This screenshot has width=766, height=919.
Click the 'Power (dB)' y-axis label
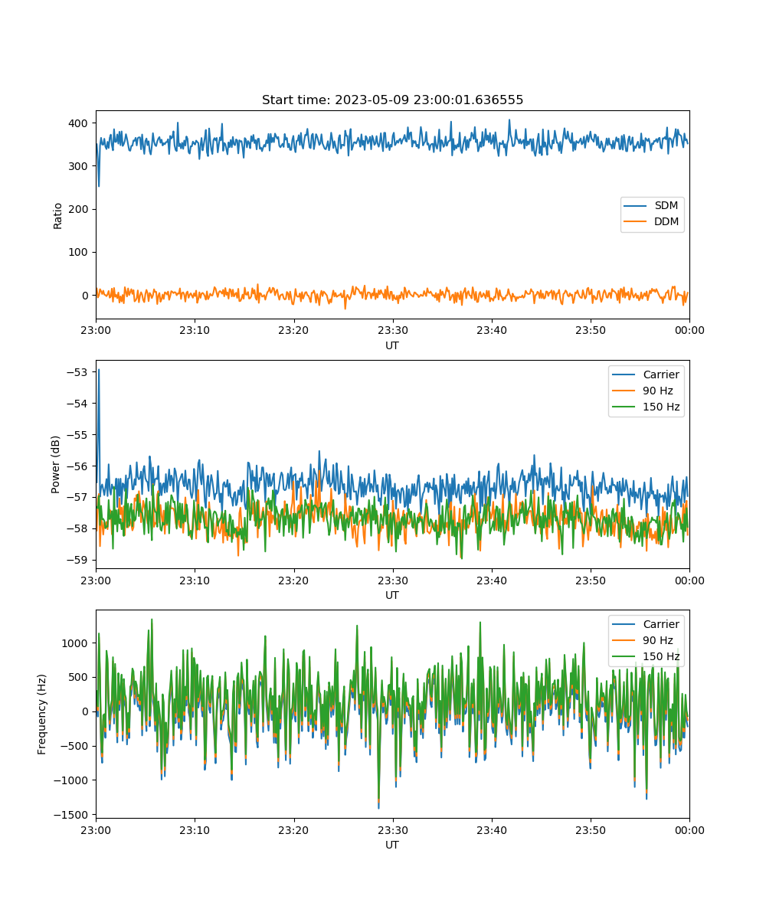(57, 465)
